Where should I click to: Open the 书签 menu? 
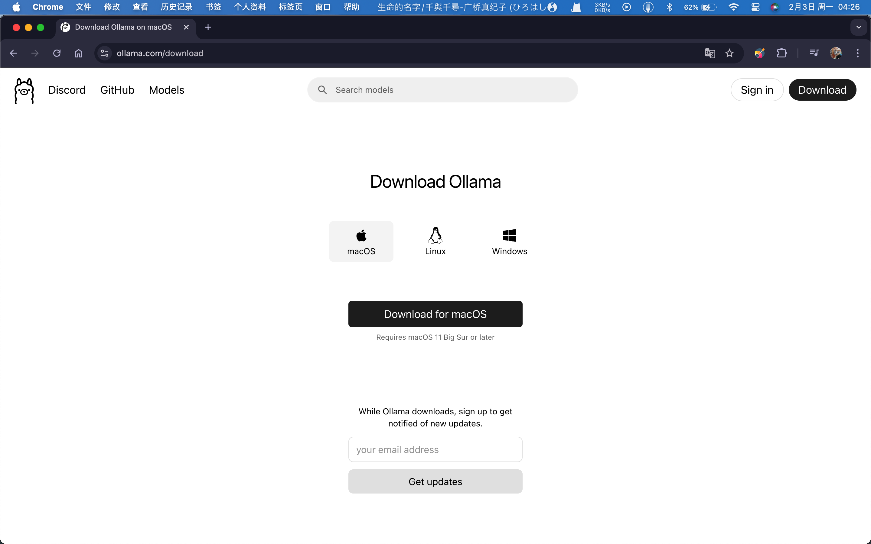(213, 7)
